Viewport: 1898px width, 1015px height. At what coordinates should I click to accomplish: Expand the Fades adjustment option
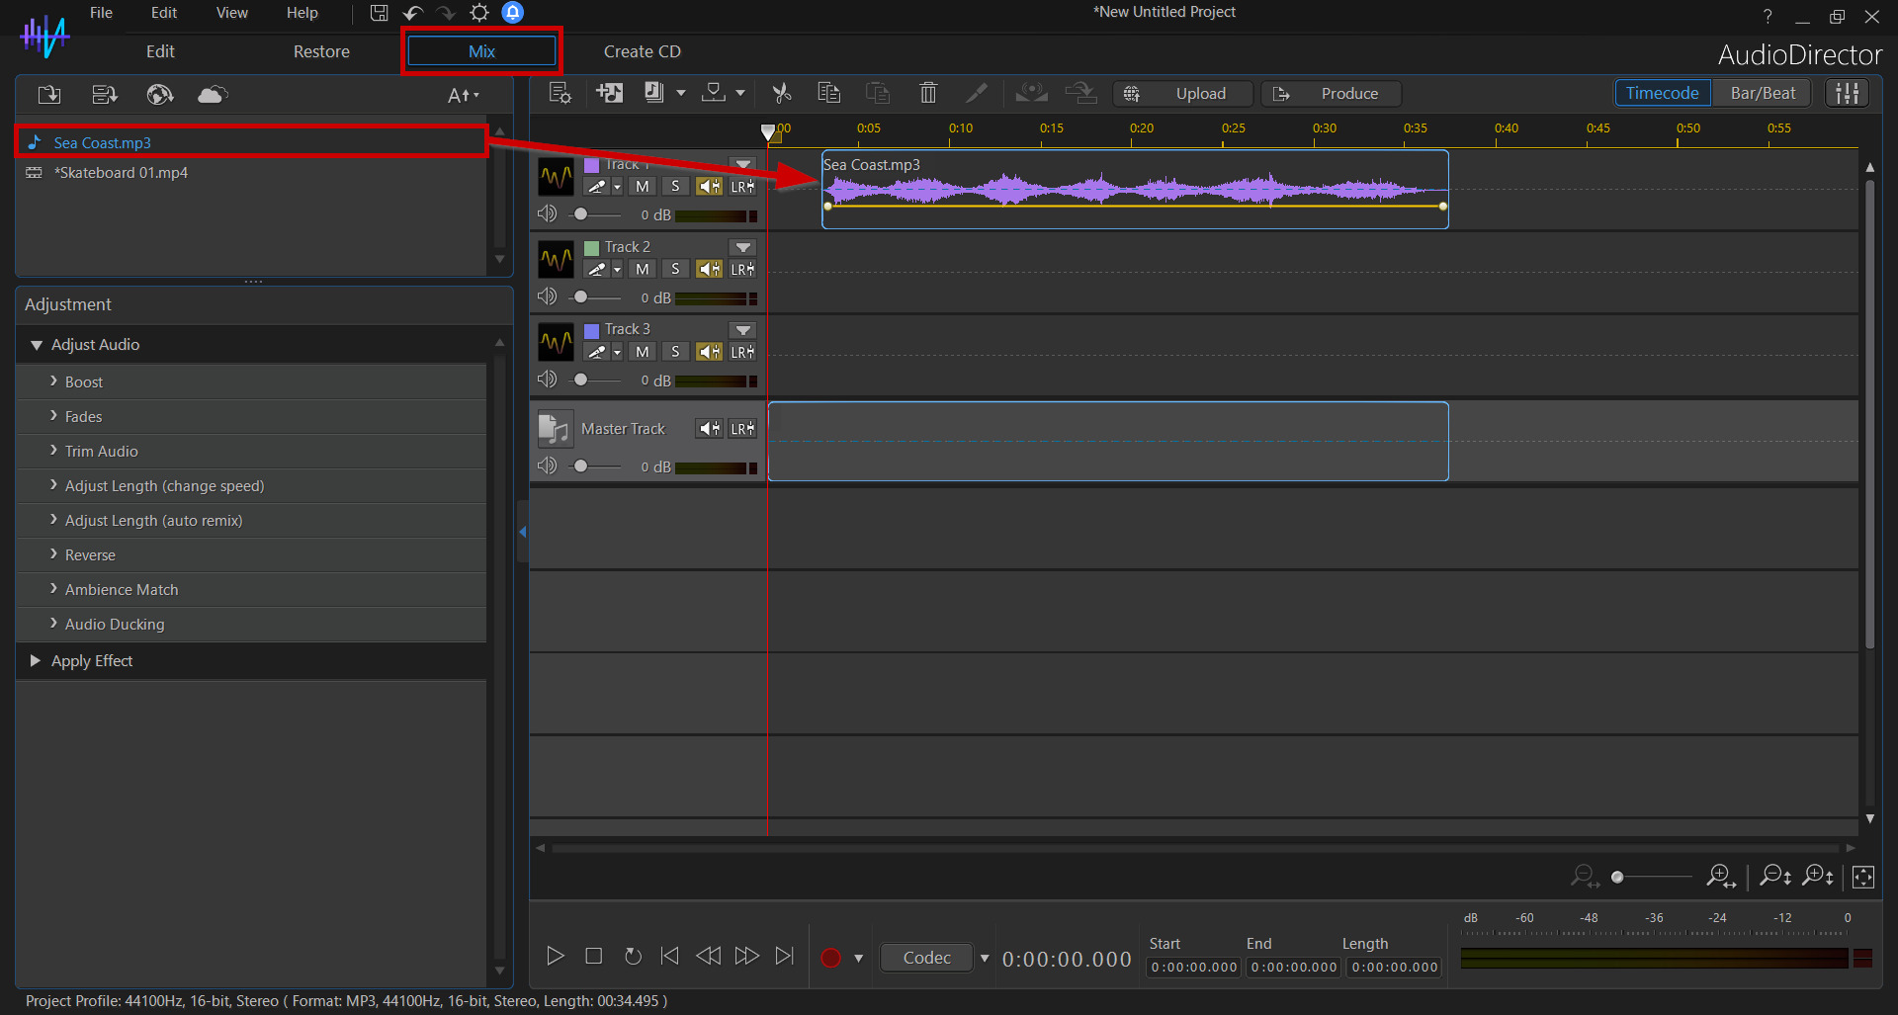[83, 417]
